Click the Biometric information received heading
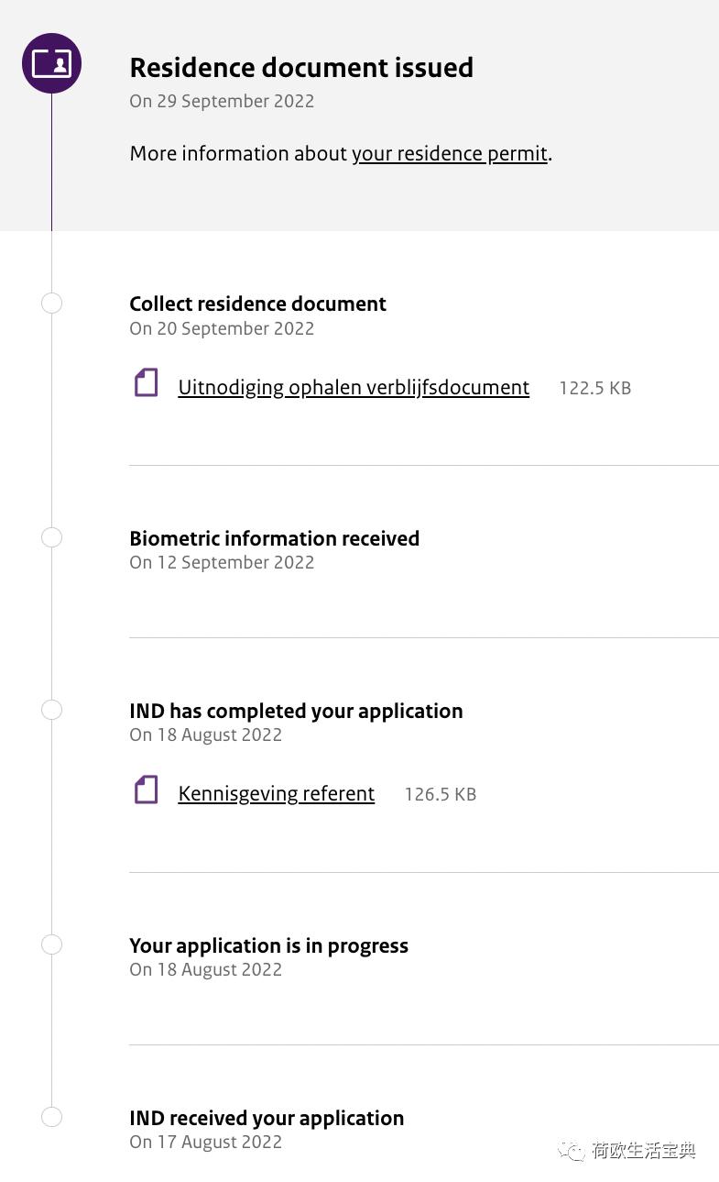This screenshot has width=719, height=1182. [x=274, y=538]
